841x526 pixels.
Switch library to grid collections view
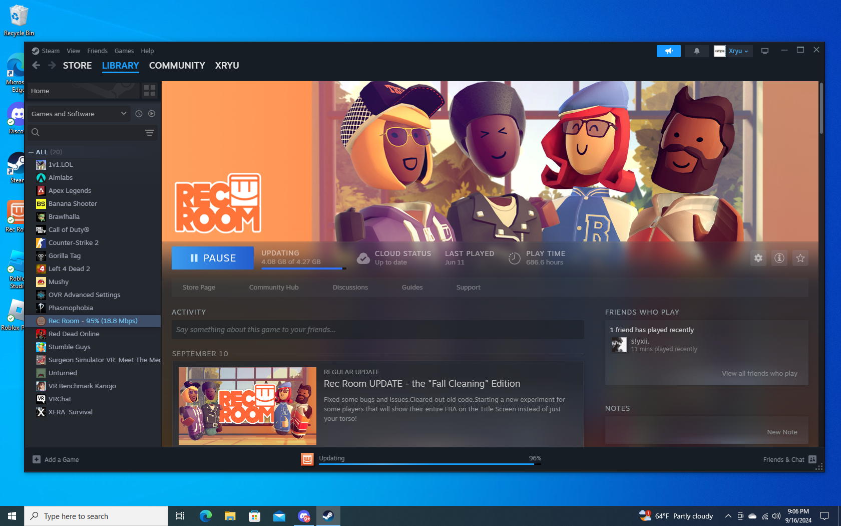(150, 91)
